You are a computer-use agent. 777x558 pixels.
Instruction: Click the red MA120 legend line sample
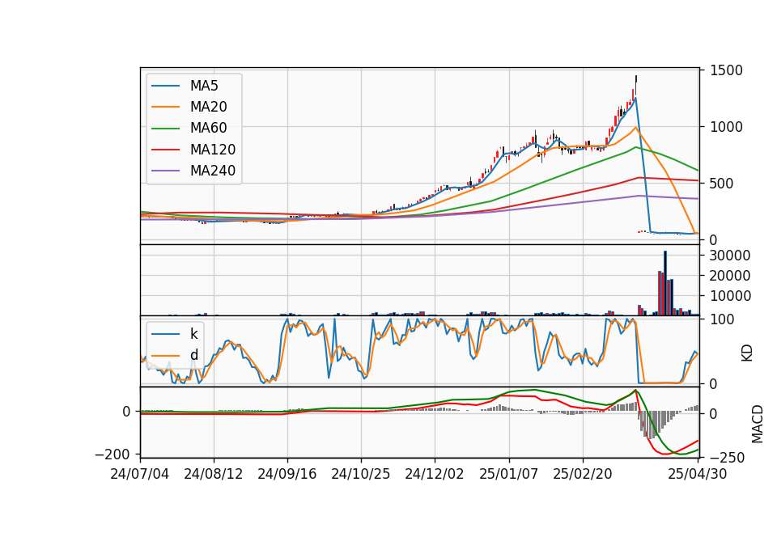165,150
